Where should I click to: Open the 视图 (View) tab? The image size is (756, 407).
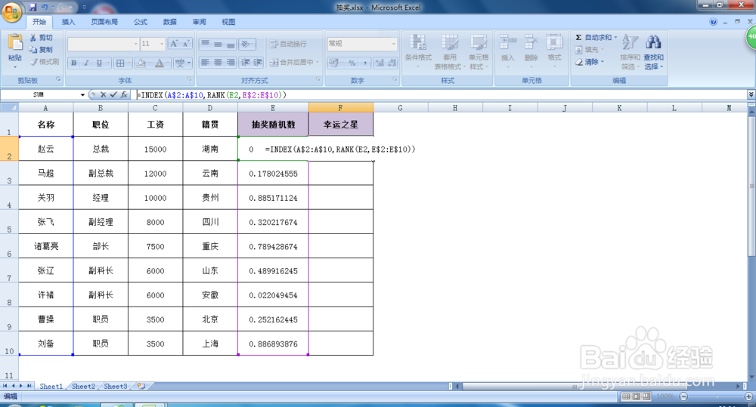pos(228,22)
